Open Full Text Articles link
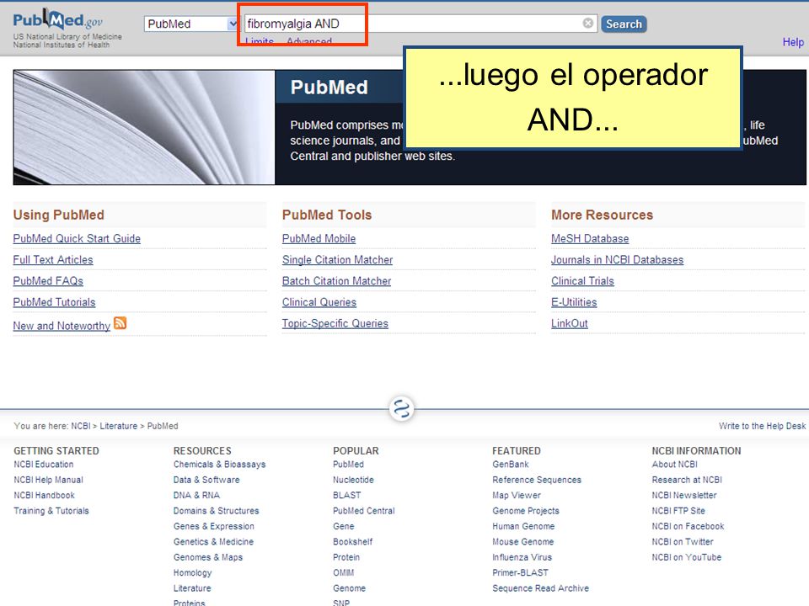Viewport: 809px width, 606px height. (53, 260)
